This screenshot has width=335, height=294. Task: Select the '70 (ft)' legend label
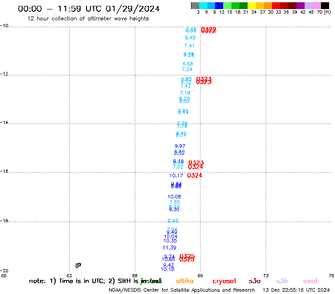click(324, 12)
